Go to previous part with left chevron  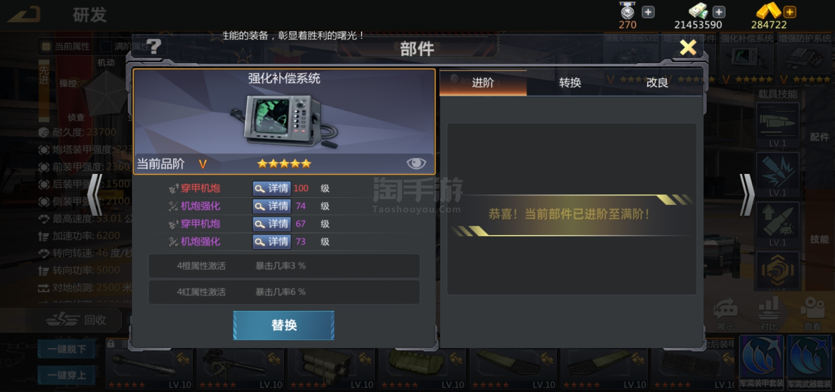pyautogui.click(x=95, y=195)
